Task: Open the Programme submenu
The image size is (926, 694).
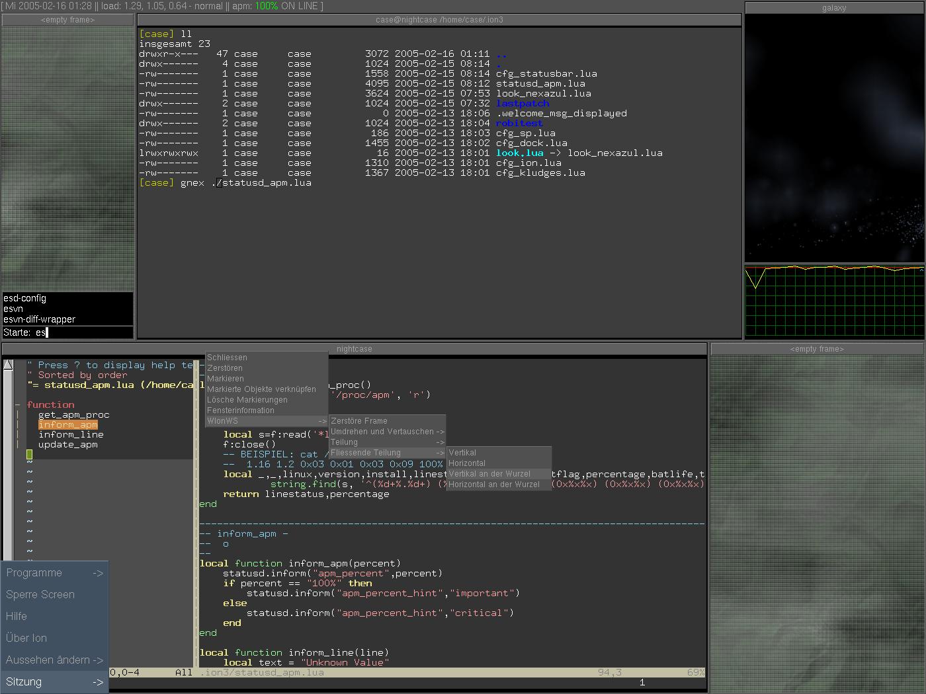Action: click(x=54, y=573)
